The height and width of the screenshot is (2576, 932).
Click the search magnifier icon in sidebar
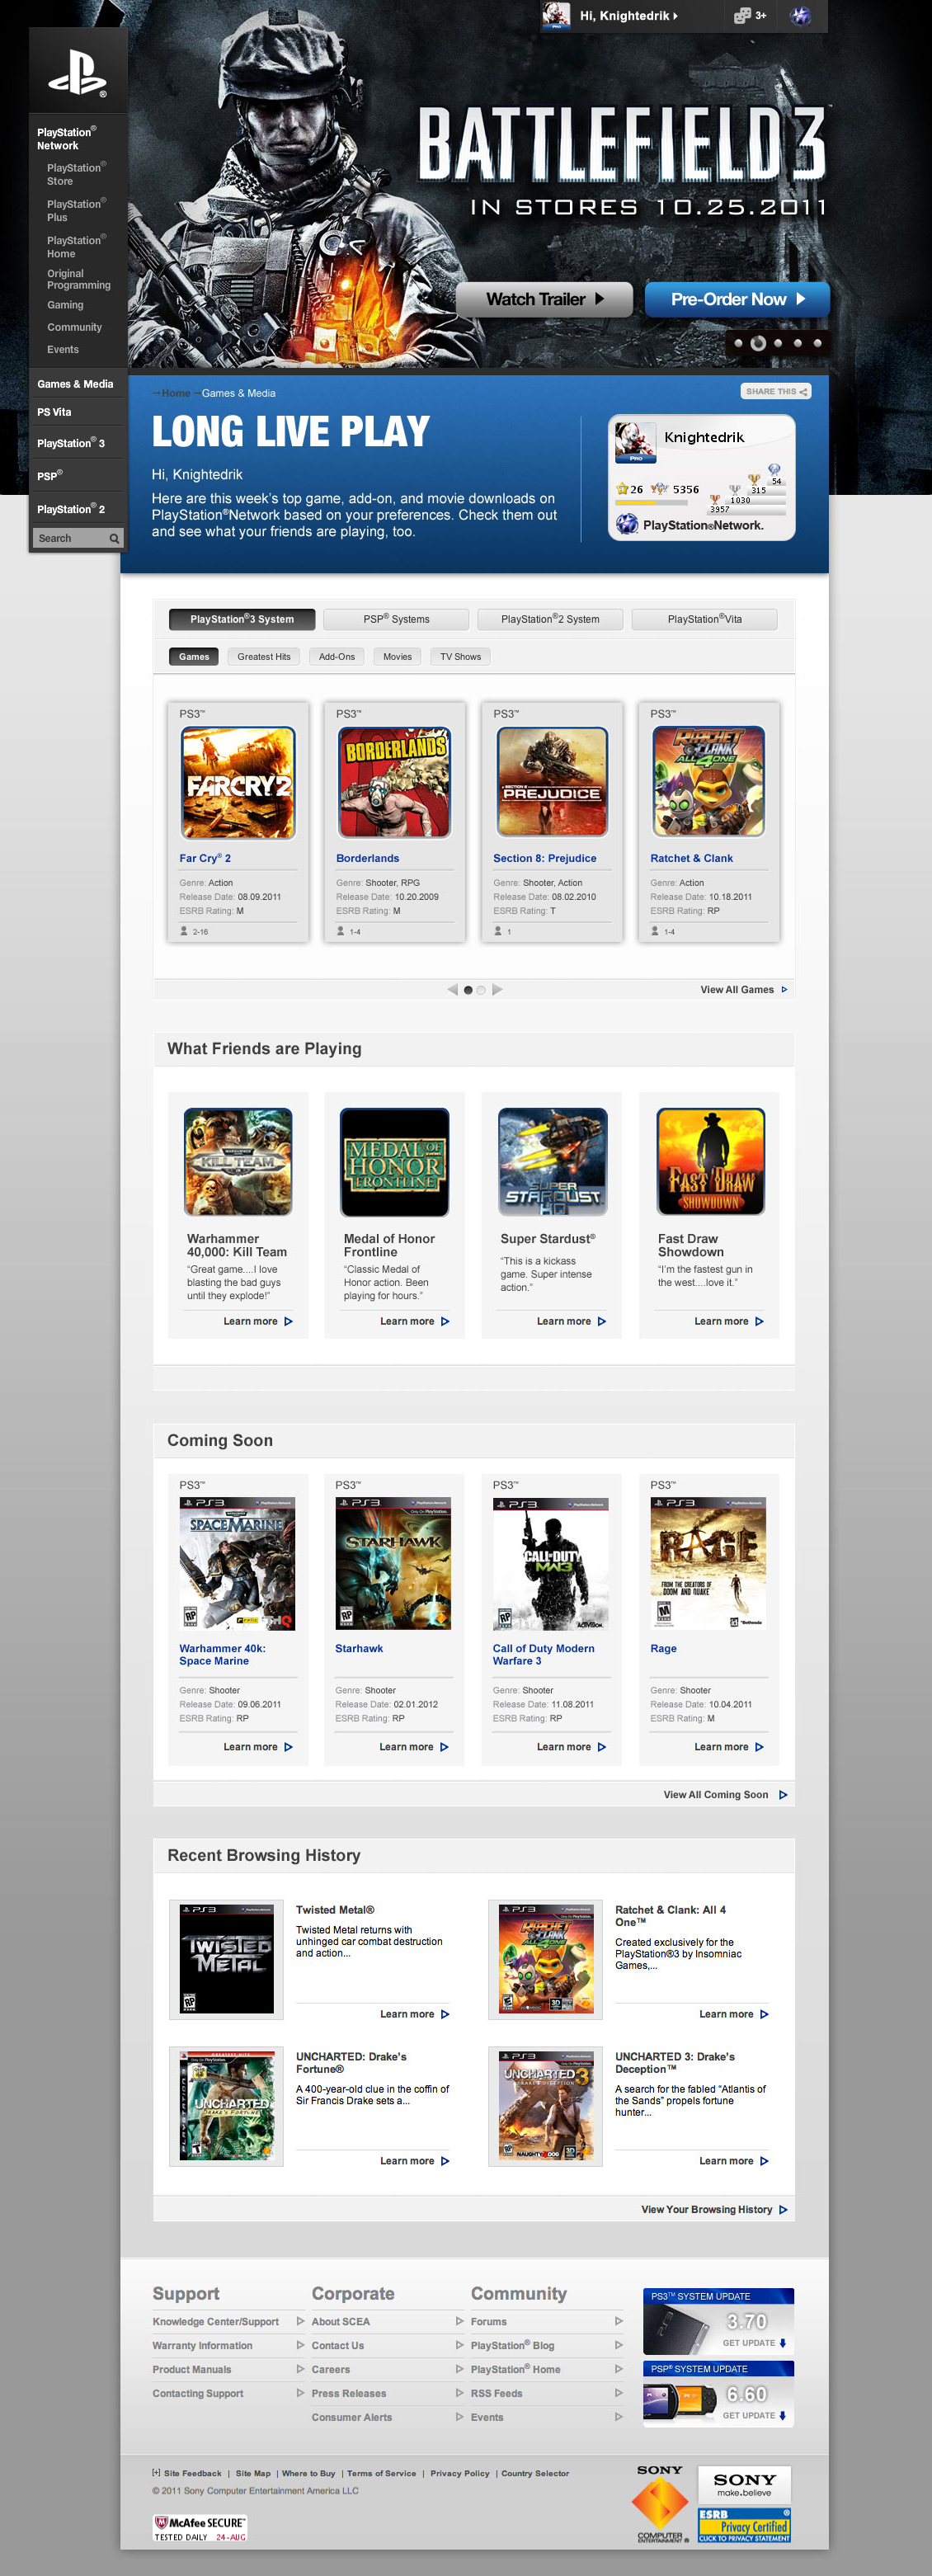(x=114, y=538)
